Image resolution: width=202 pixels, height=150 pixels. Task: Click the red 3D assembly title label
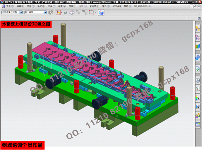pyautogui.click(x=26, y=24)
